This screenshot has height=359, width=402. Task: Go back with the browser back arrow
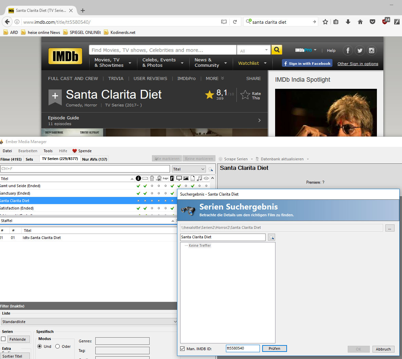pos(7,22)
